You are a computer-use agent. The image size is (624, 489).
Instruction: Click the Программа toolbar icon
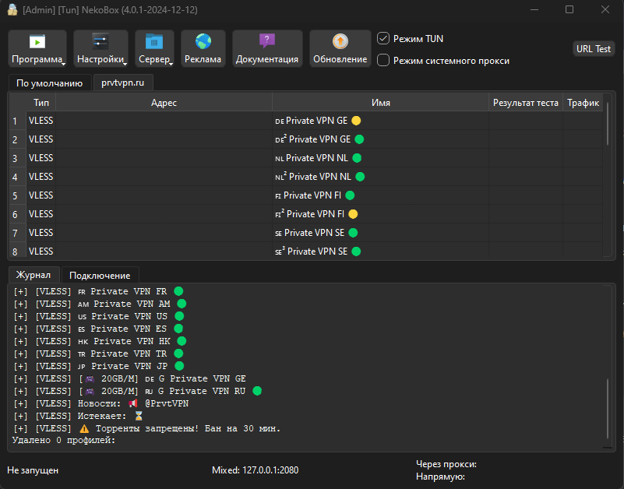coord(37,42)
